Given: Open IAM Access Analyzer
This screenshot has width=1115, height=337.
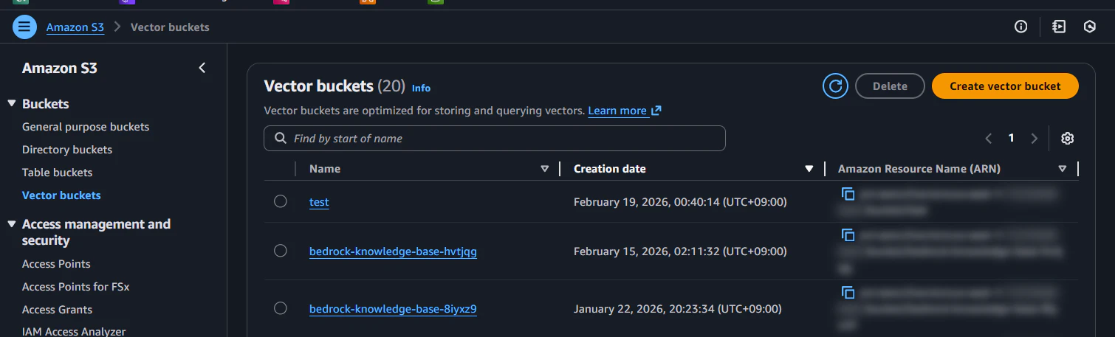Looking at the screenshot, I should (74, 332).
